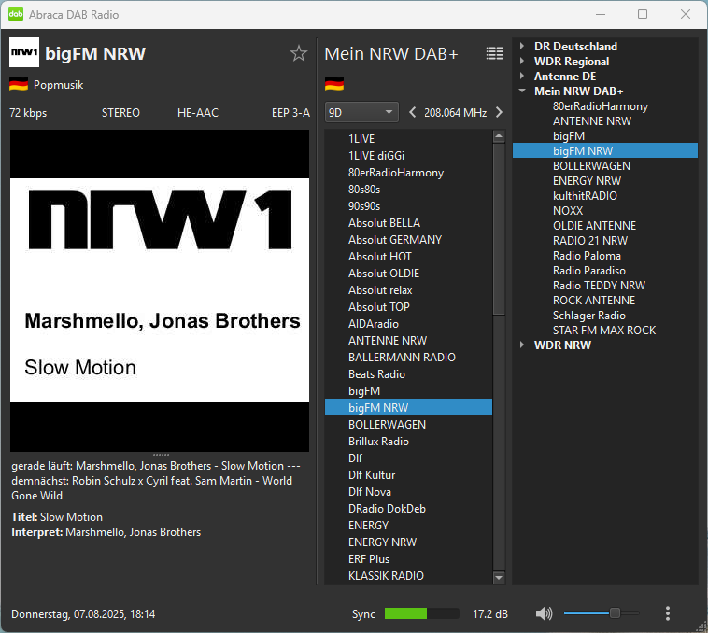Select ROCK ANTENNE in ensemble tree

click(593, 301)
